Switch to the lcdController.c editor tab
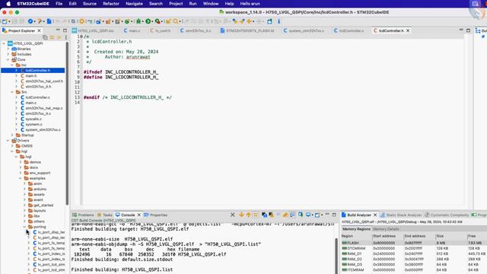The height and width of the screenshot is (274, 487). tap(349, 30)
